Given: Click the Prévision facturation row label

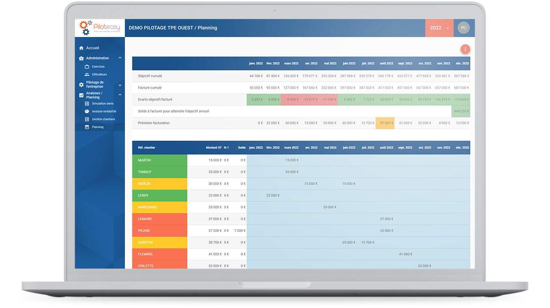Looking at the screenshot, I should pyautogui.click(x=154, y=123).
